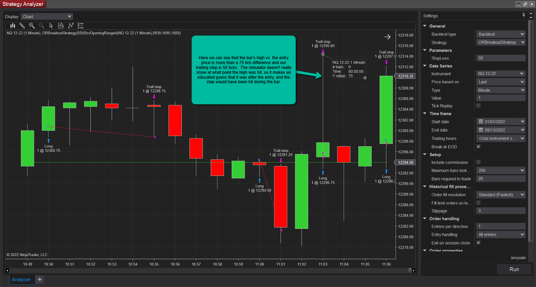Select the Cursor pointer tool
Screen dimensions: 536x287
click(x=51, y=25)
